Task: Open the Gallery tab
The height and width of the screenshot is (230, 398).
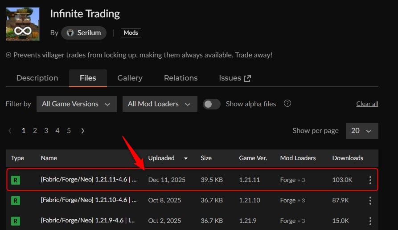Action: point(130,78)
